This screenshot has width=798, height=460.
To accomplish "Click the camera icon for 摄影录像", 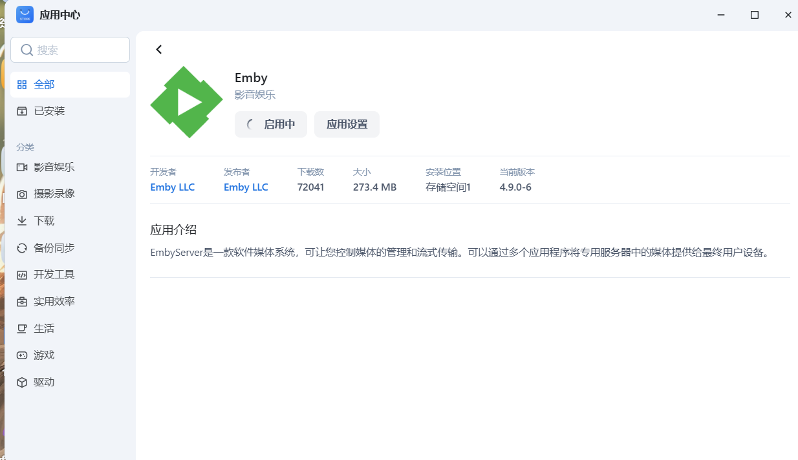I will coord(22,194).
